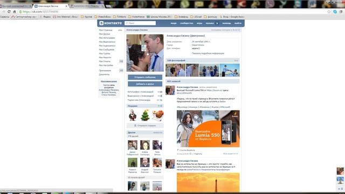345x194 pixels.
Task: Open the beach photo with blue sky
Action: (230, 70)
